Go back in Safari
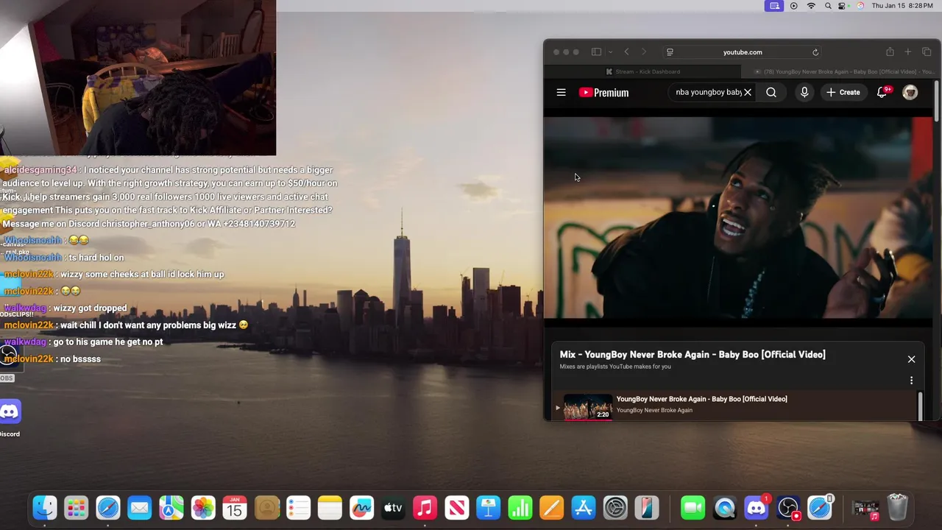The height and width of the screenshot is (530, 942). [627, 52]
